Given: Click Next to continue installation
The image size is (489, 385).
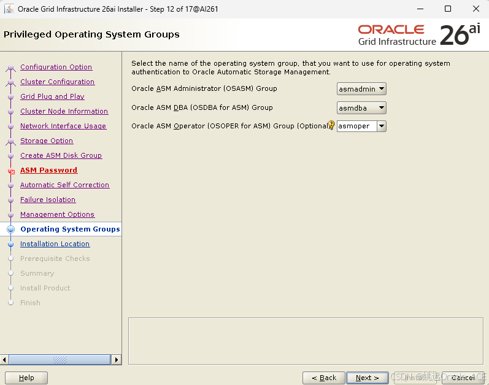Looking at the screenshot, I should click(368, 378).
